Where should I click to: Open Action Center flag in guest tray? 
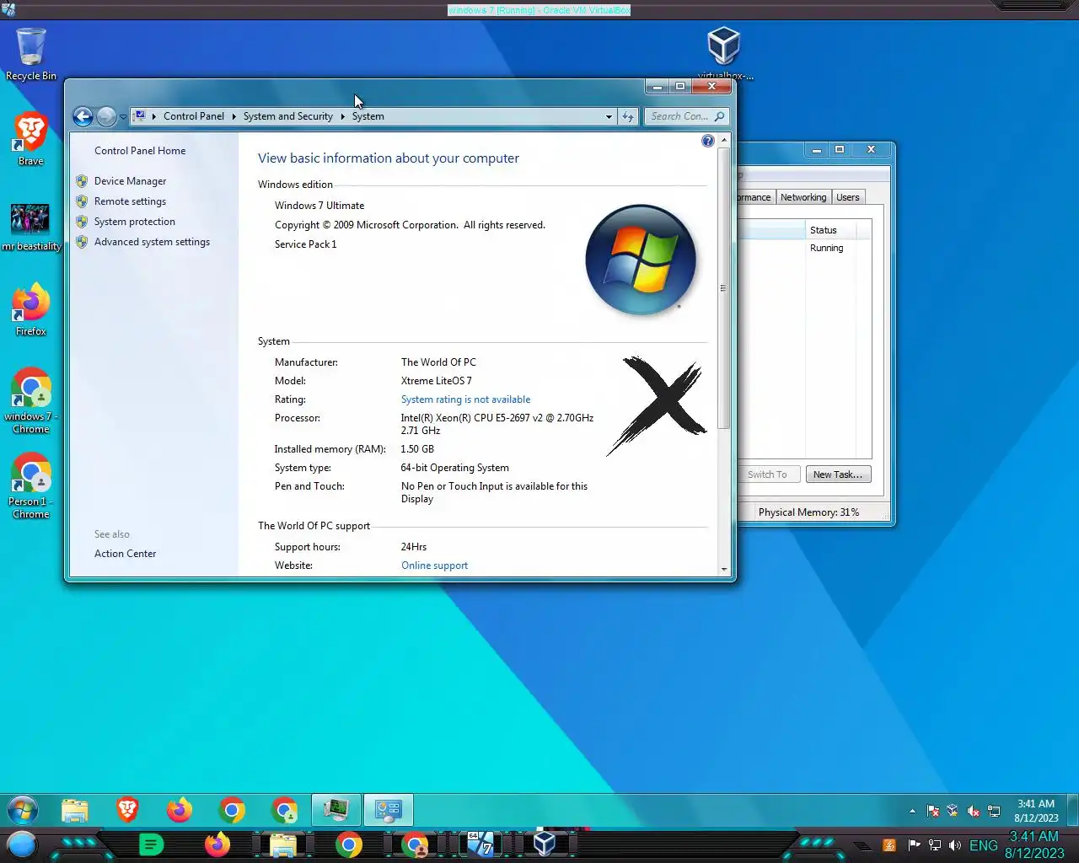(x=933, y=812)
